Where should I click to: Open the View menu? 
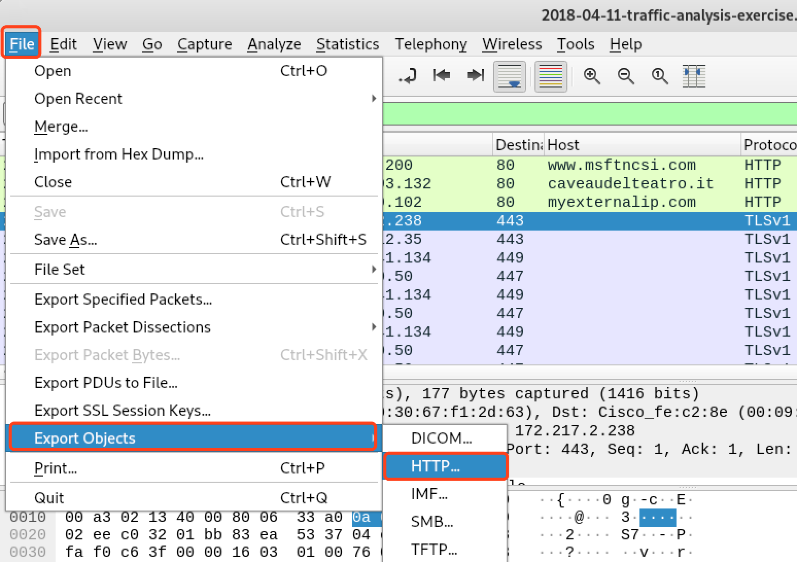tap(110, 44)
